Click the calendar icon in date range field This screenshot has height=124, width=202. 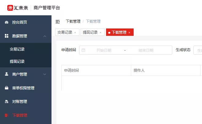[x=83, y=50]
